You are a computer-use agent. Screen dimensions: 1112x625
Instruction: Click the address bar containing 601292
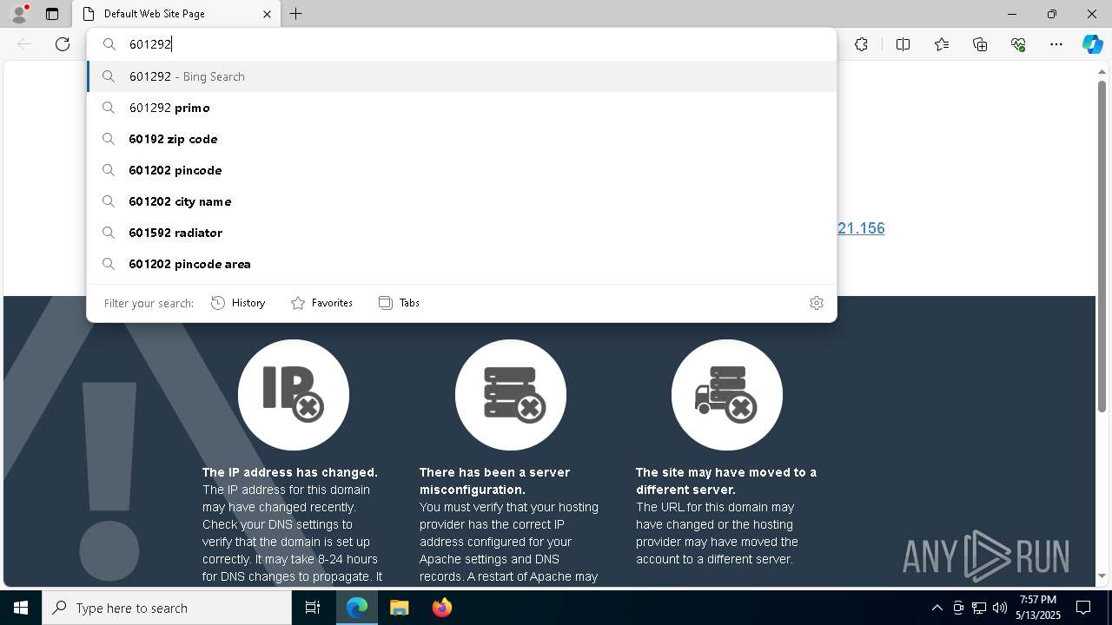pyautogui.click(x=461, y=44)
